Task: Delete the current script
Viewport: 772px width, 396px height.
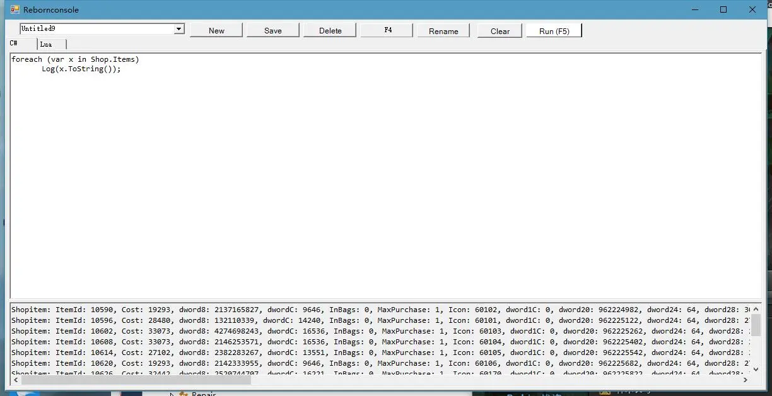Action: [330, 30]
